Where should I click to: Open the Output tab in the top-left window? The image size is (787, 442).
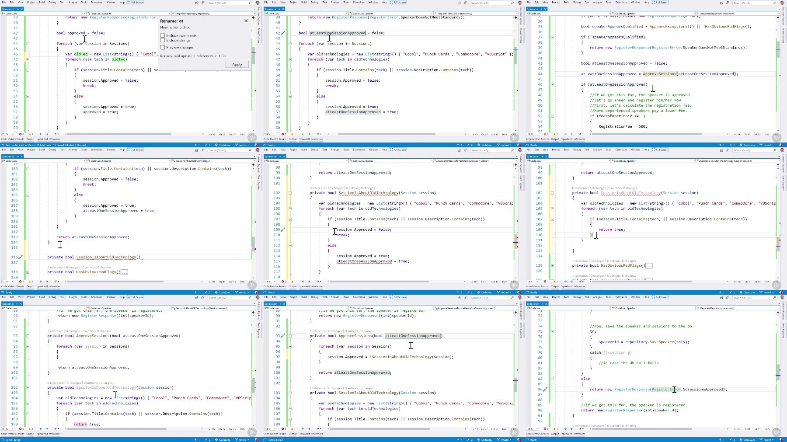click(x=30, y=139)
